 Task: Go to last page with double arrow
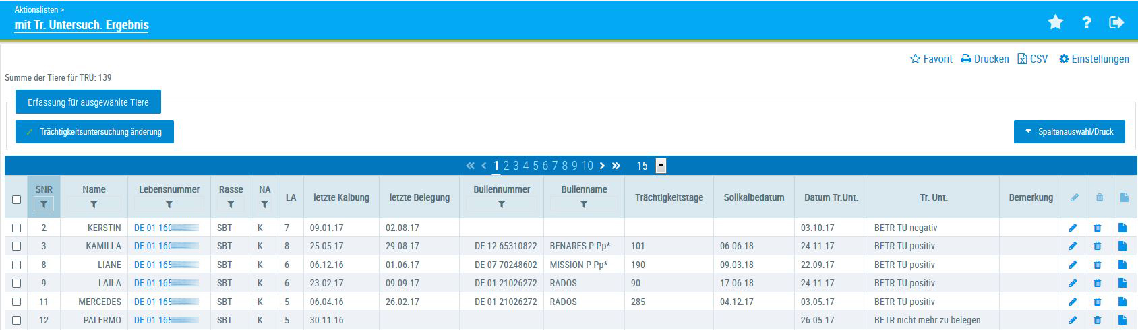coord(616,166)
